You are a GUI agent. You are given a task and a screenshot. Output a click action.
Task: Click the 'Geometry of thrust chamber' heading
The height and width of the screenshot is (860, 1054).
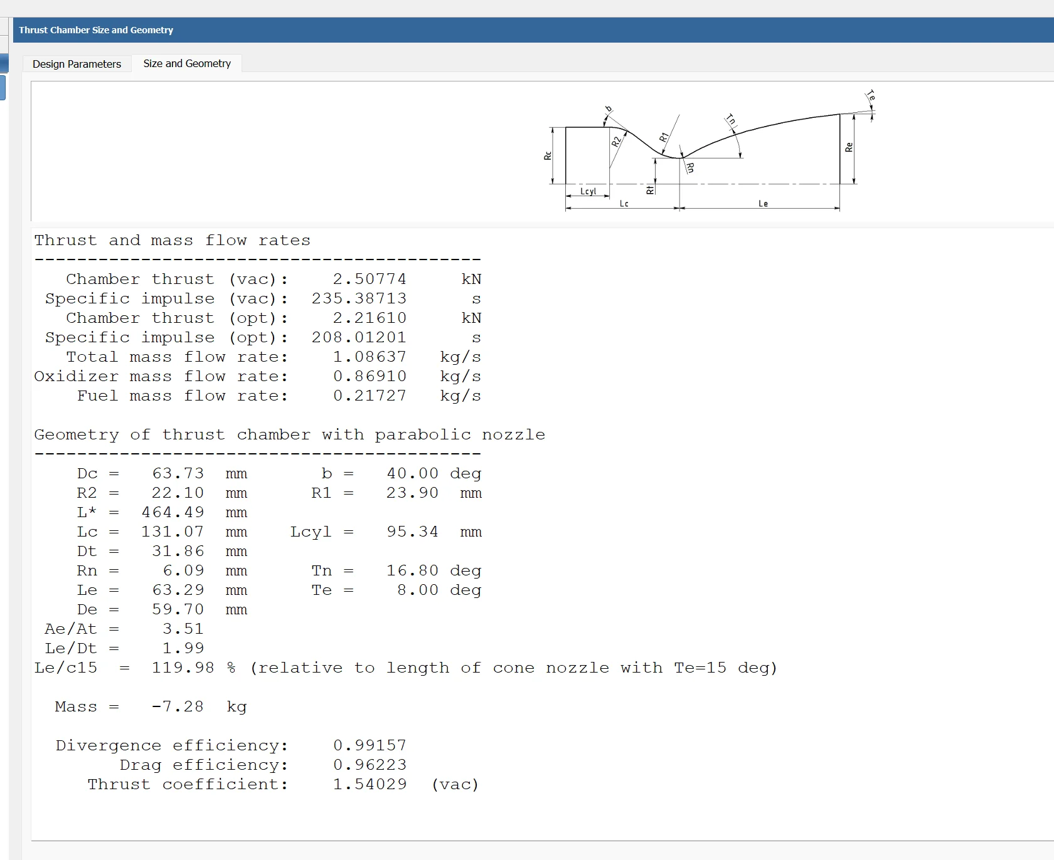pos(289,434)
